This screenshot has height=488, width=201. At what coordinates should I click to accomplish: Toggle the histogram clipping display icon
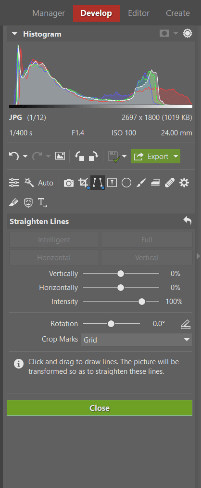pos(164,34)
